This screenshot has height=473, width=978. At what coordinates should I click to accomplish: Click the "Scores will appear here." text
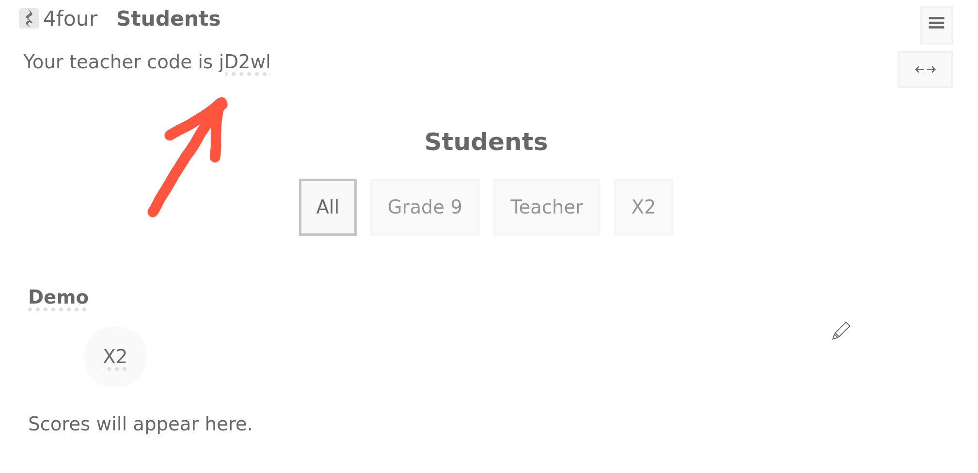(x=140, y=424)
